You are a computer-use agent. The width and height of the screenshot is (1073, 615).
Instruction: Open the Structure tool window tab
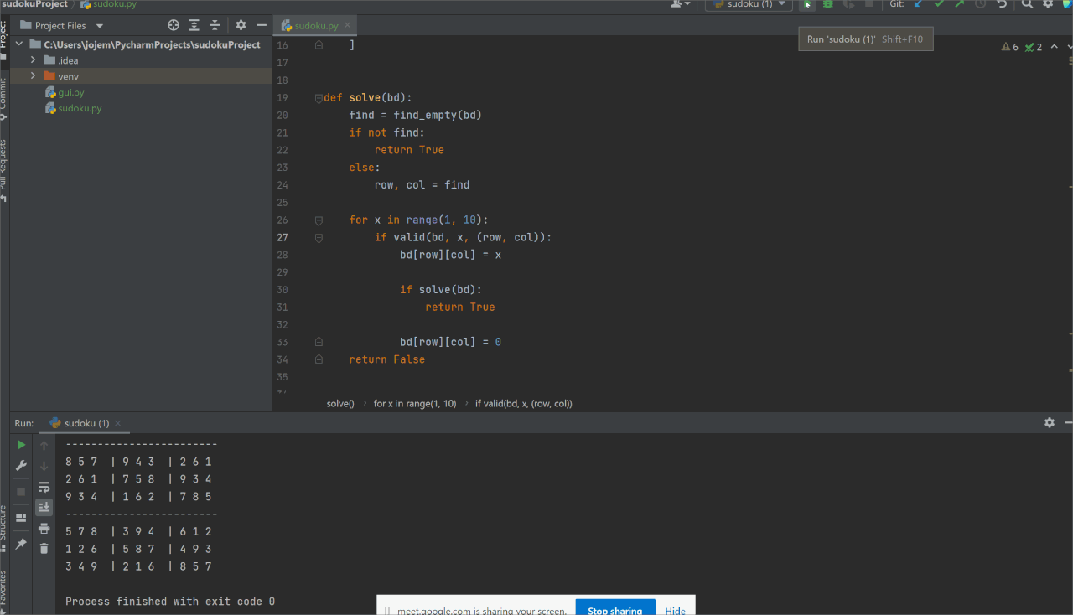click(x=6, y=519)
